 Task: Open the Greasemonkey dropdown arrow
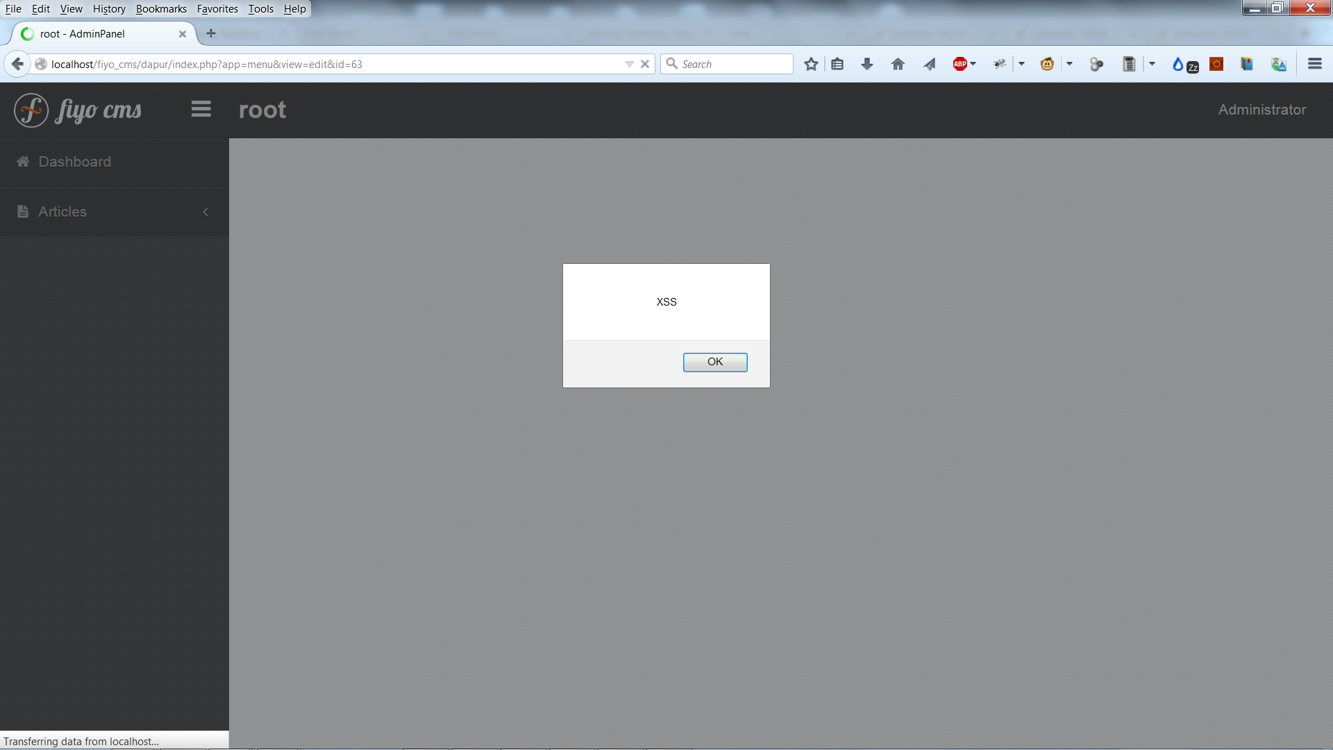tap(1069, 64)
